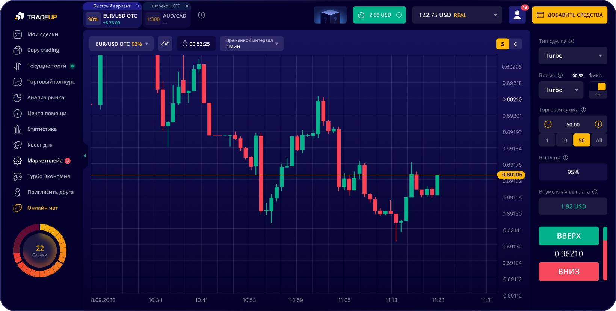Click the trader sentiment vertical bar
Image resolution: width=616 pixels, height=311 pixels.
pos(605,253)
